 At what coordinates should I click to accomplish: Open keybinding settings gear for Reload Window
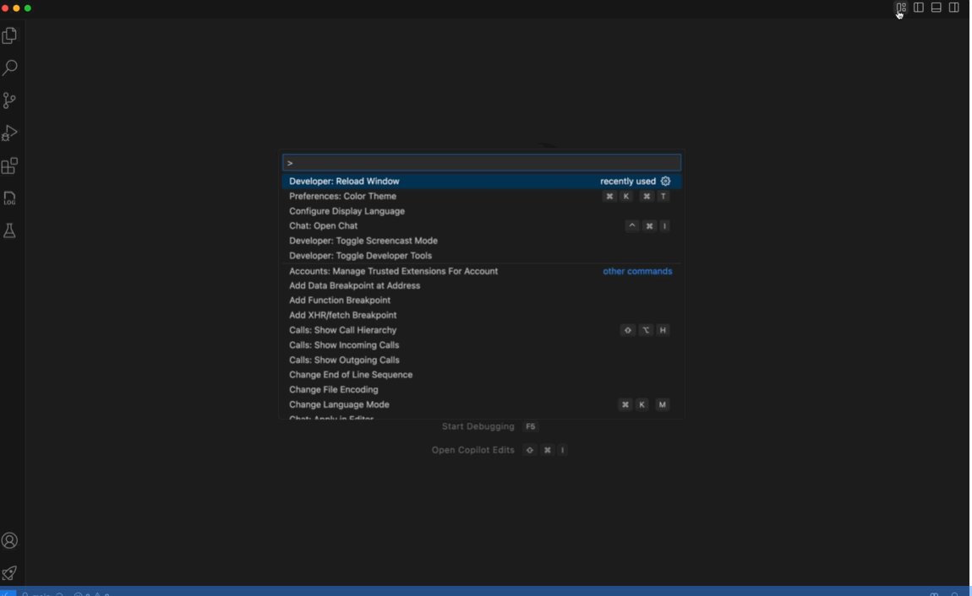pos(664,181)
